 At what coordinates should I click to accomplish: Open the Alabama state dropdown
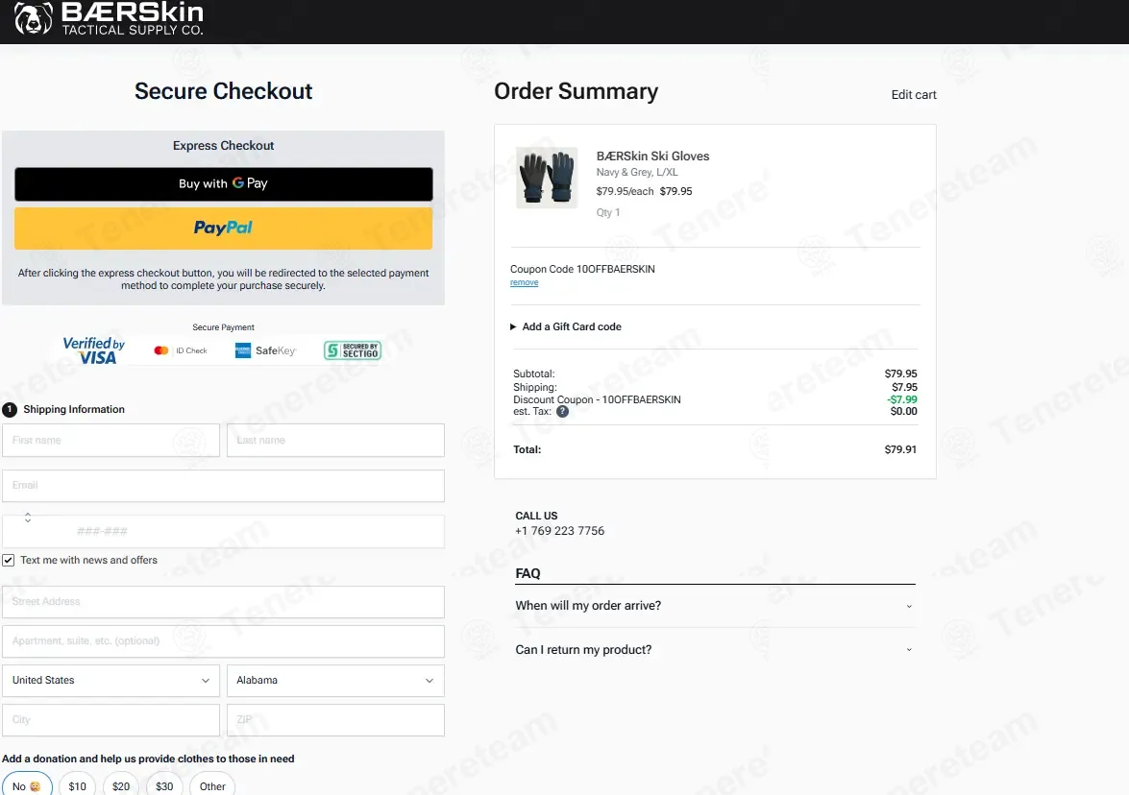(x=335, y=681)
